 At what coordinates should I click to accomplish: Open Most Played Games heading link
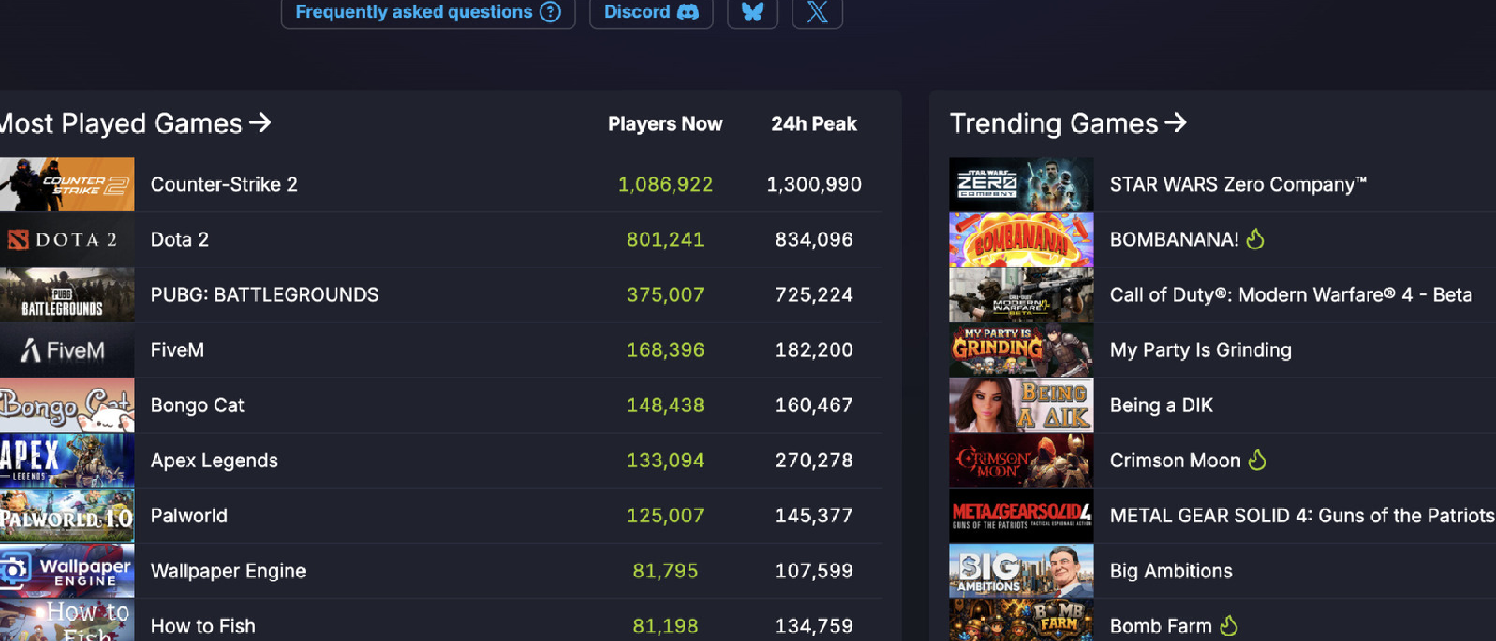(135, 123)
